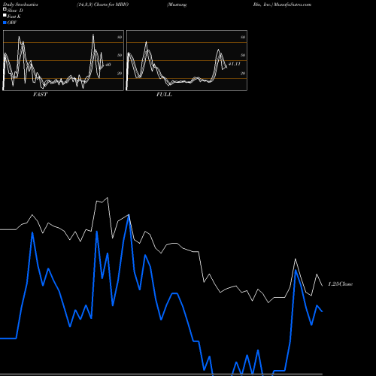Click the FAST chart label
Image resolution: width=376 pixels, height=376 pixels.
40,95
